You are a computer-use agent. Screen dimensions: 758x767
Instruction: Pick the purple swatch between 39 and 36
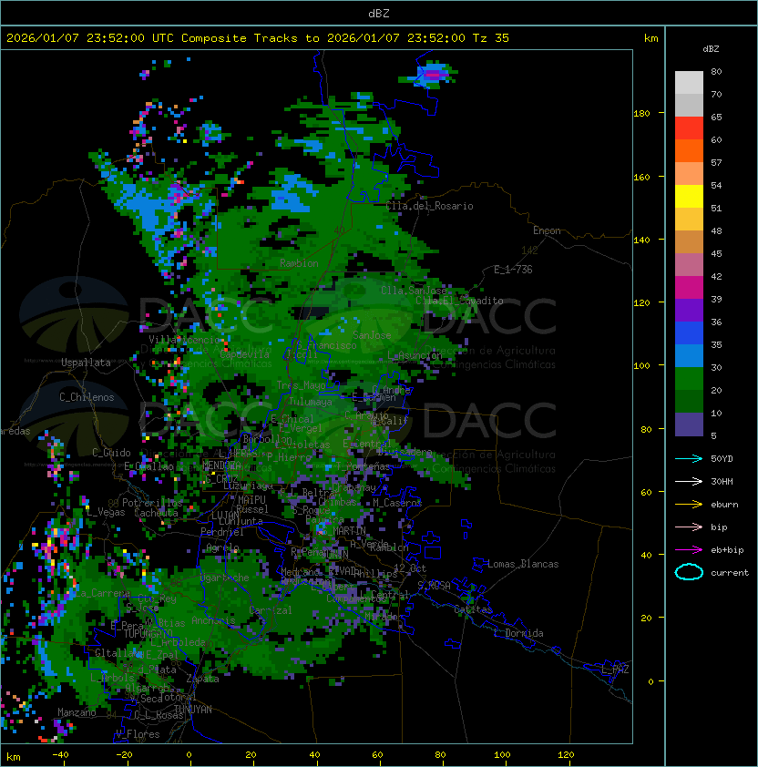tap(689, 311)
